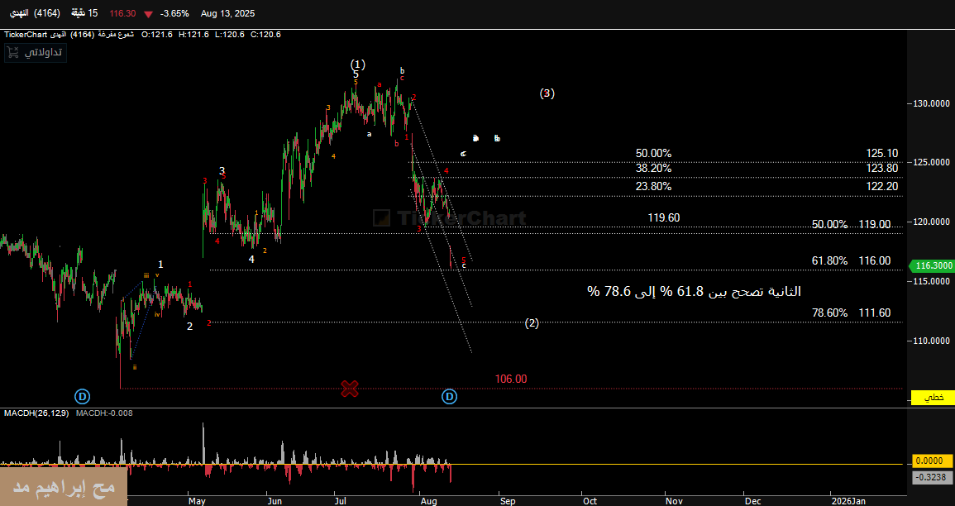
Task: Click the 15 دقيقة interval label
Action: 84,13
